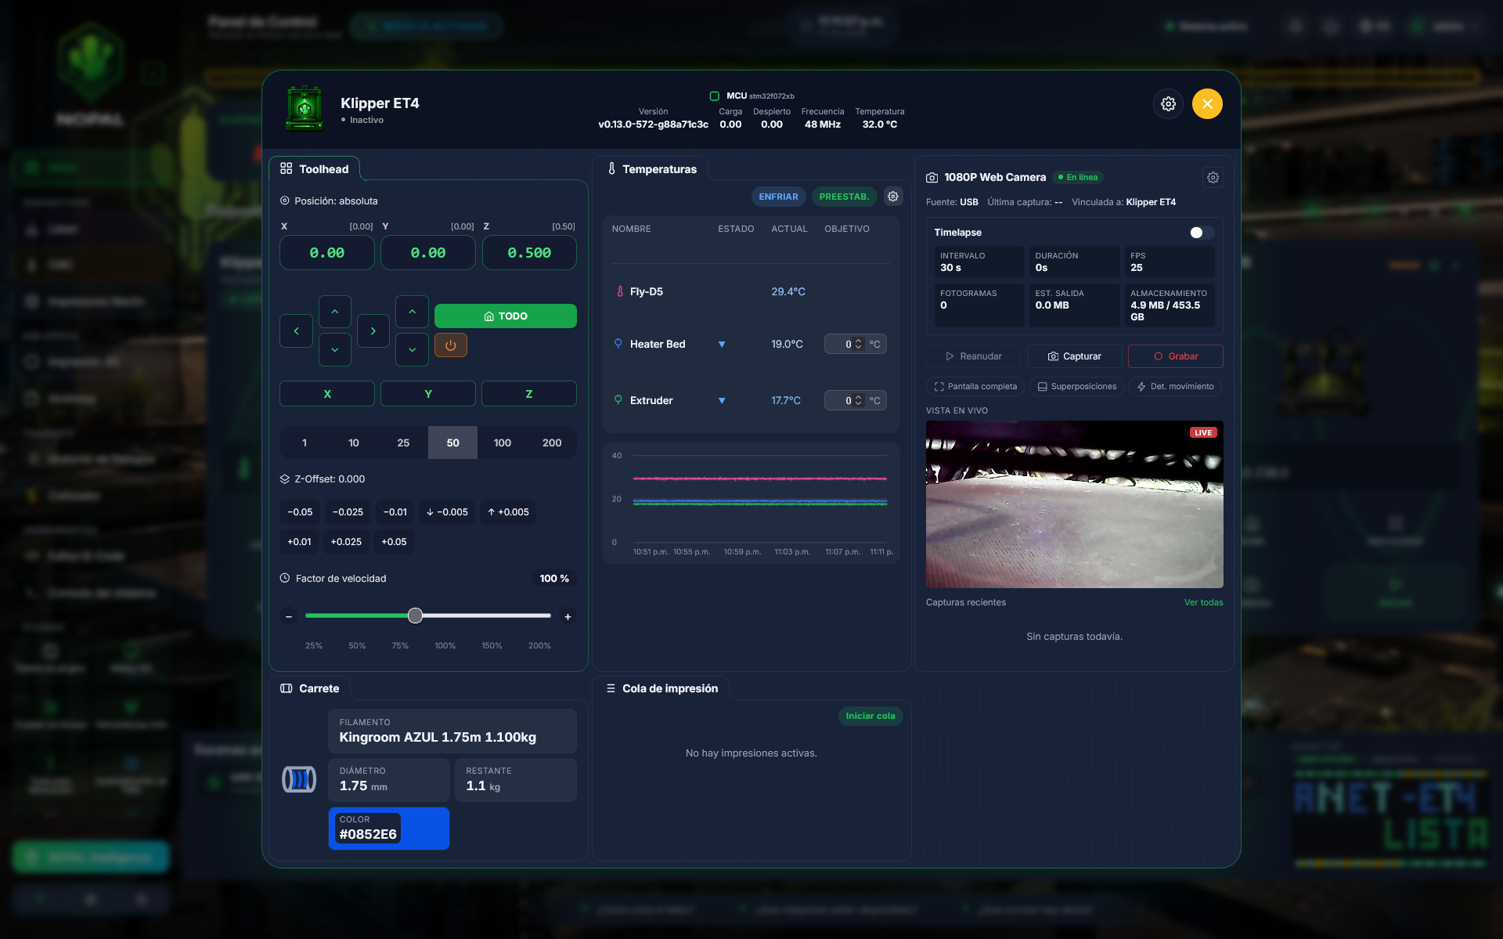Click the motors power-off icon
This screenshot has width=1503, height=939.
pos(451,345)
